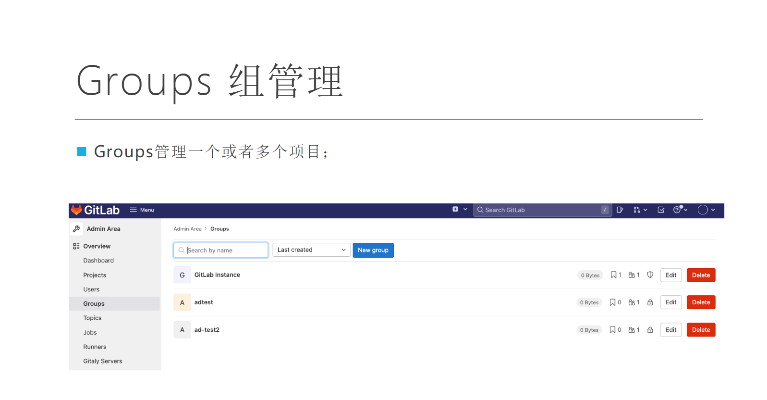This screenshot has width=767, height=400.
Task: Click 0 Bytes badge for GitLab Instance
Action: click(590, 275)
